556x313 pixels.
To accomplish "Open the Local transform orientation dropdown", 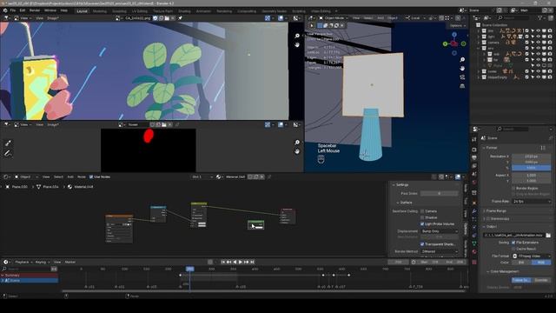I will (x=414, y=17).
